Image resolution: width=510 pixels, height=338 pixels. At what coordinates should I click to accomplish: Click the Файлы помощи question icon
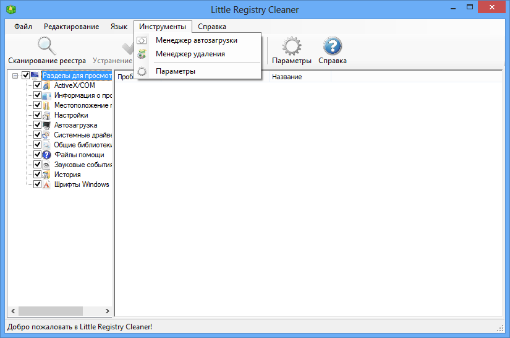(x=46, y=155)
